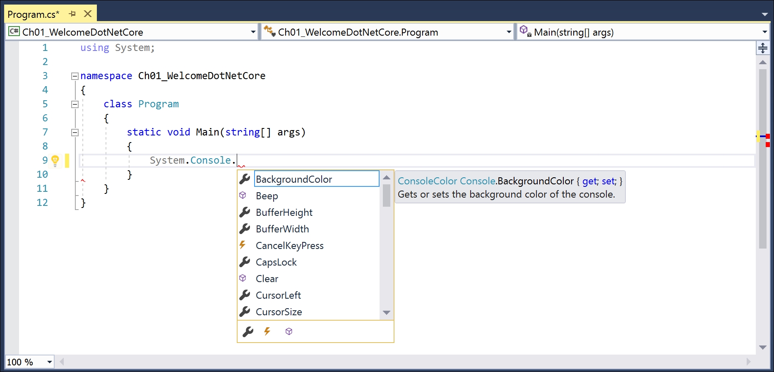Image resolution: width=774 pixels, height=372 pixels.
Task: Click 'Main' method name on line 7
Action: click(207, 132)
